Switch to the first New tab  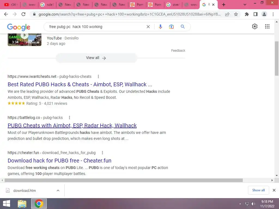coord(65,5)
